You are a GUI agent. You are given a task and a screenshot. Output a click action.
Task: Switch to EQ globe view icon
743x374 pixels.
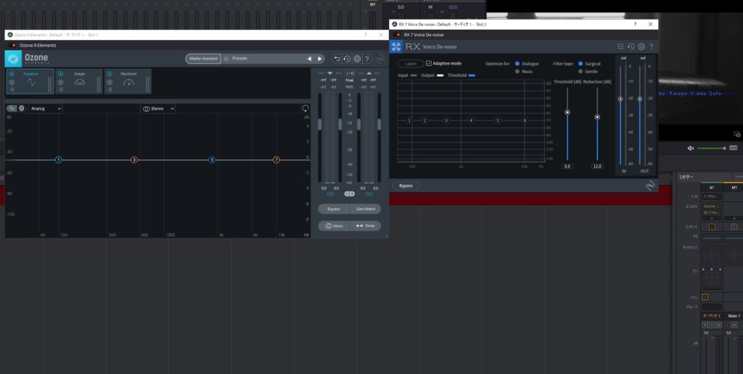click(x=21, y=109)
